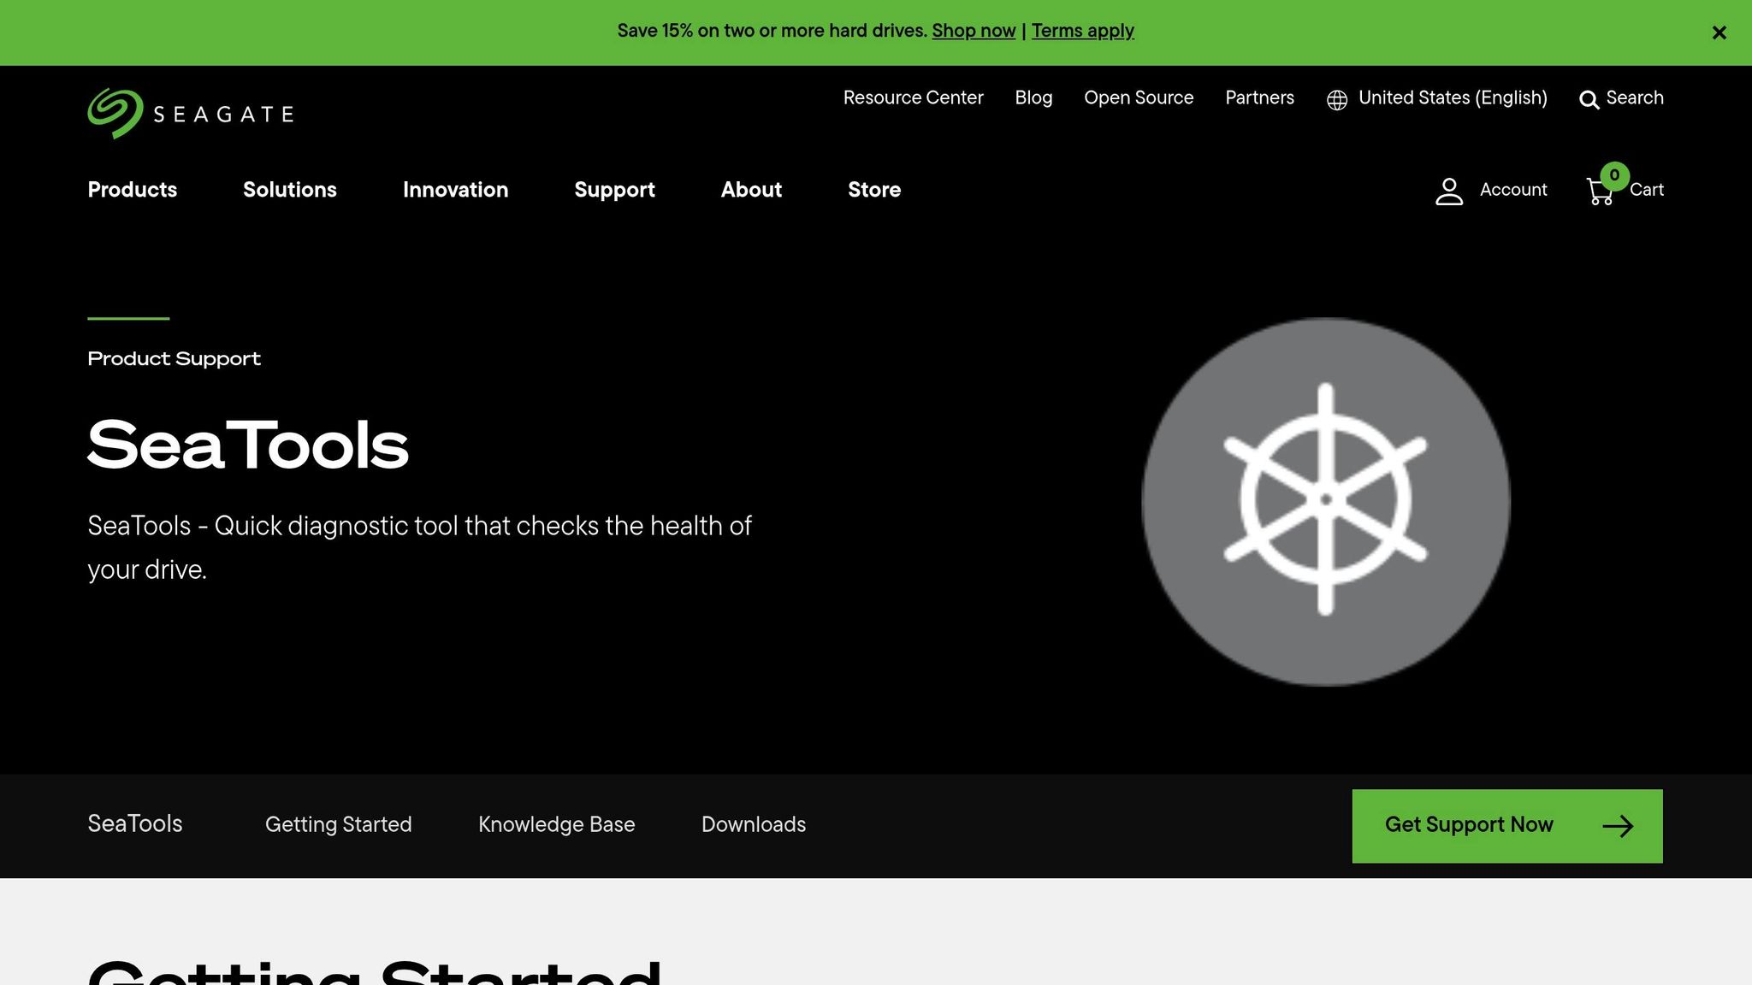Open the Innovation menu item
Screen dimensions: 1752x985
pyautogui.click(x=455, y=190)
